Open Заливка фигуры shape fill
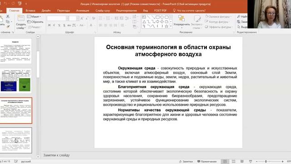This screenshot has height=164, width=291. point(218,16)
